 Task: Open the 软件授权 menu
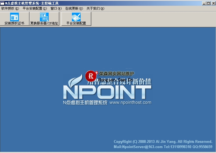point(10,8)
